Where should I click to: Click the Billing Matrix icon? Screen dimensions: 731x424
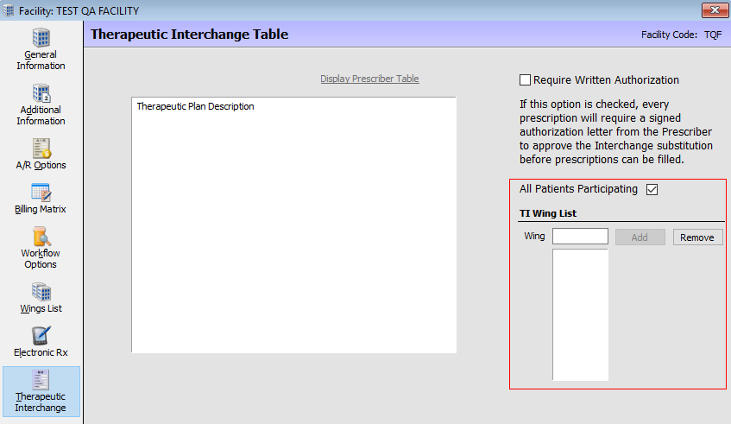point(41,193)
